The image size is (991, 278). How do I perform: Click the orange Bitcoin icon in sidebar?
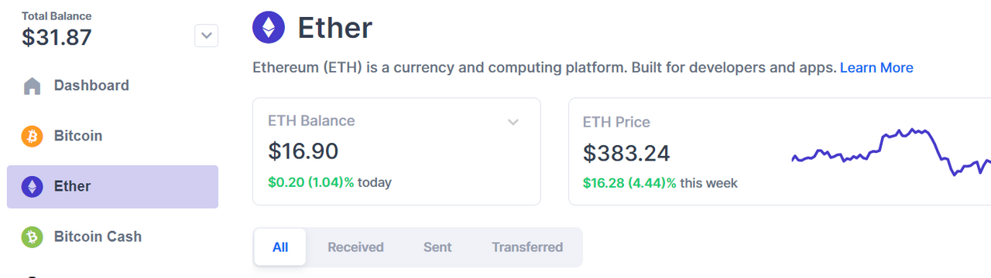32,136
